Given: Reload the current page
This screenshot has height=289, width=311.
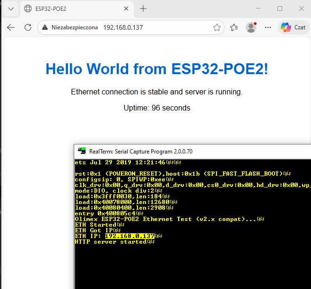Looking at the screenshot, I should tap(28, 27).
